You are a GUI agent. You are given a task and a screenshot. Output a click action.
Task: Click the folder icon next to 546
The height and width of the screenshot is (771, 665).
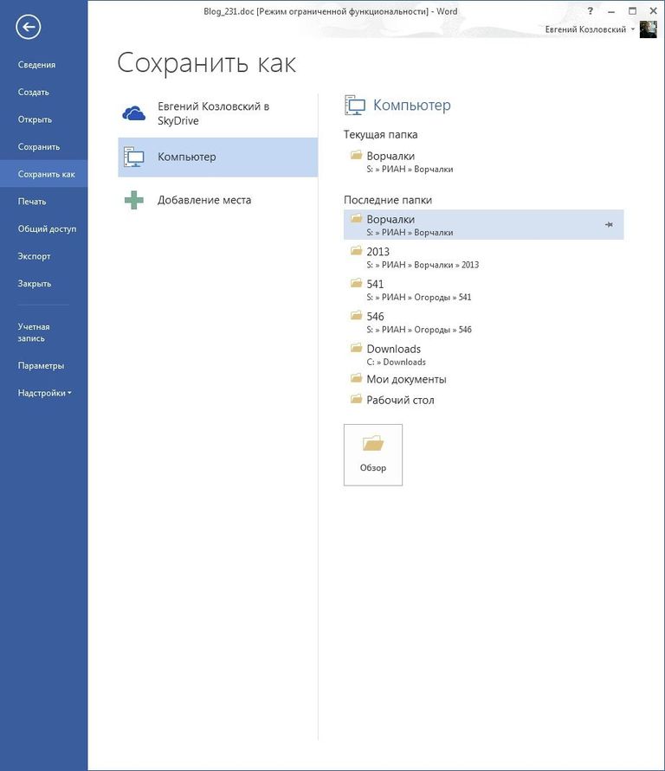tap(357, 316)
